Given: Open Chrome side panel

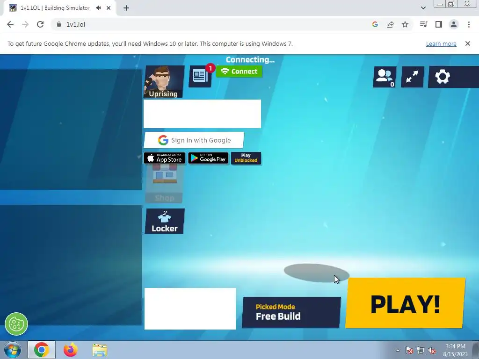Looking at the screenshot, I should click(439, 24).
